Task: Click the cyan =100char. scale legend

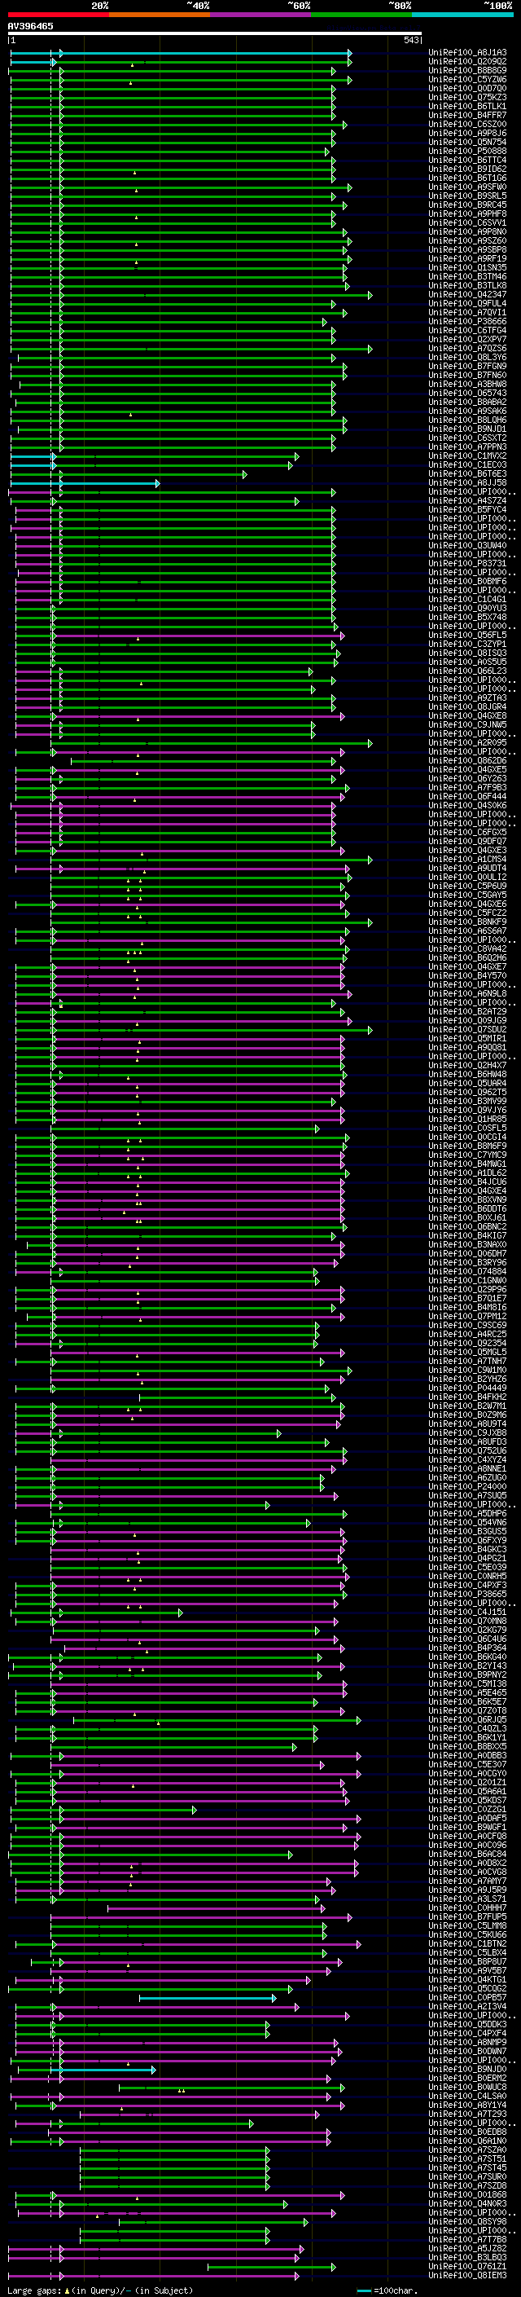Action: pos(387,2290)
